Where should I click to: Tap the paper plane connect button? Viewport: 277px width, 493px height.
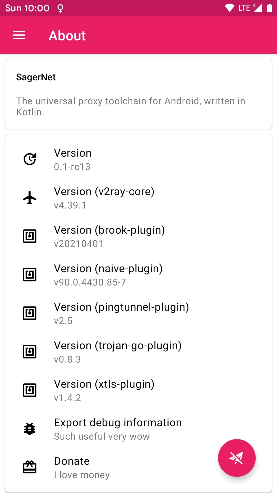tap(236, 458)
